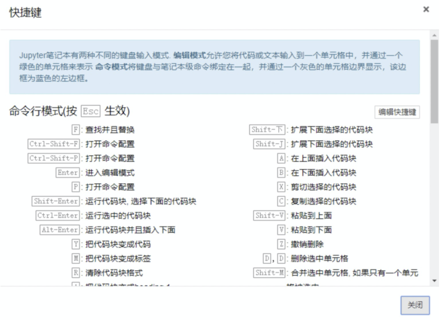Click the vertical scrollbar thumb
The height and width of the screenshot is (320, 441).
coord(434,81)
